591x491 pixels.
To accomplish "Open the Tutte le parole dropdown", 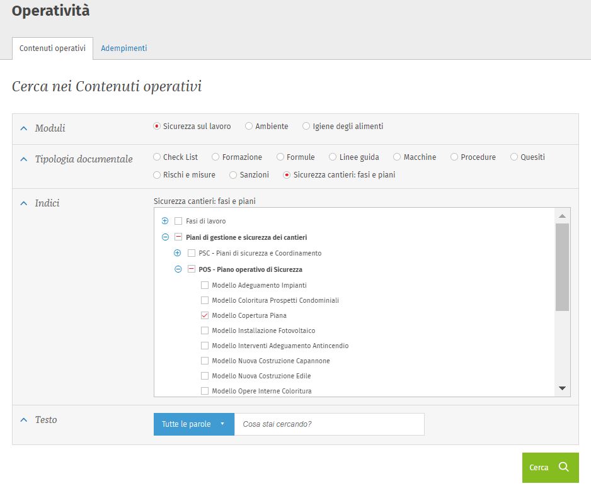I will point(193,424).
